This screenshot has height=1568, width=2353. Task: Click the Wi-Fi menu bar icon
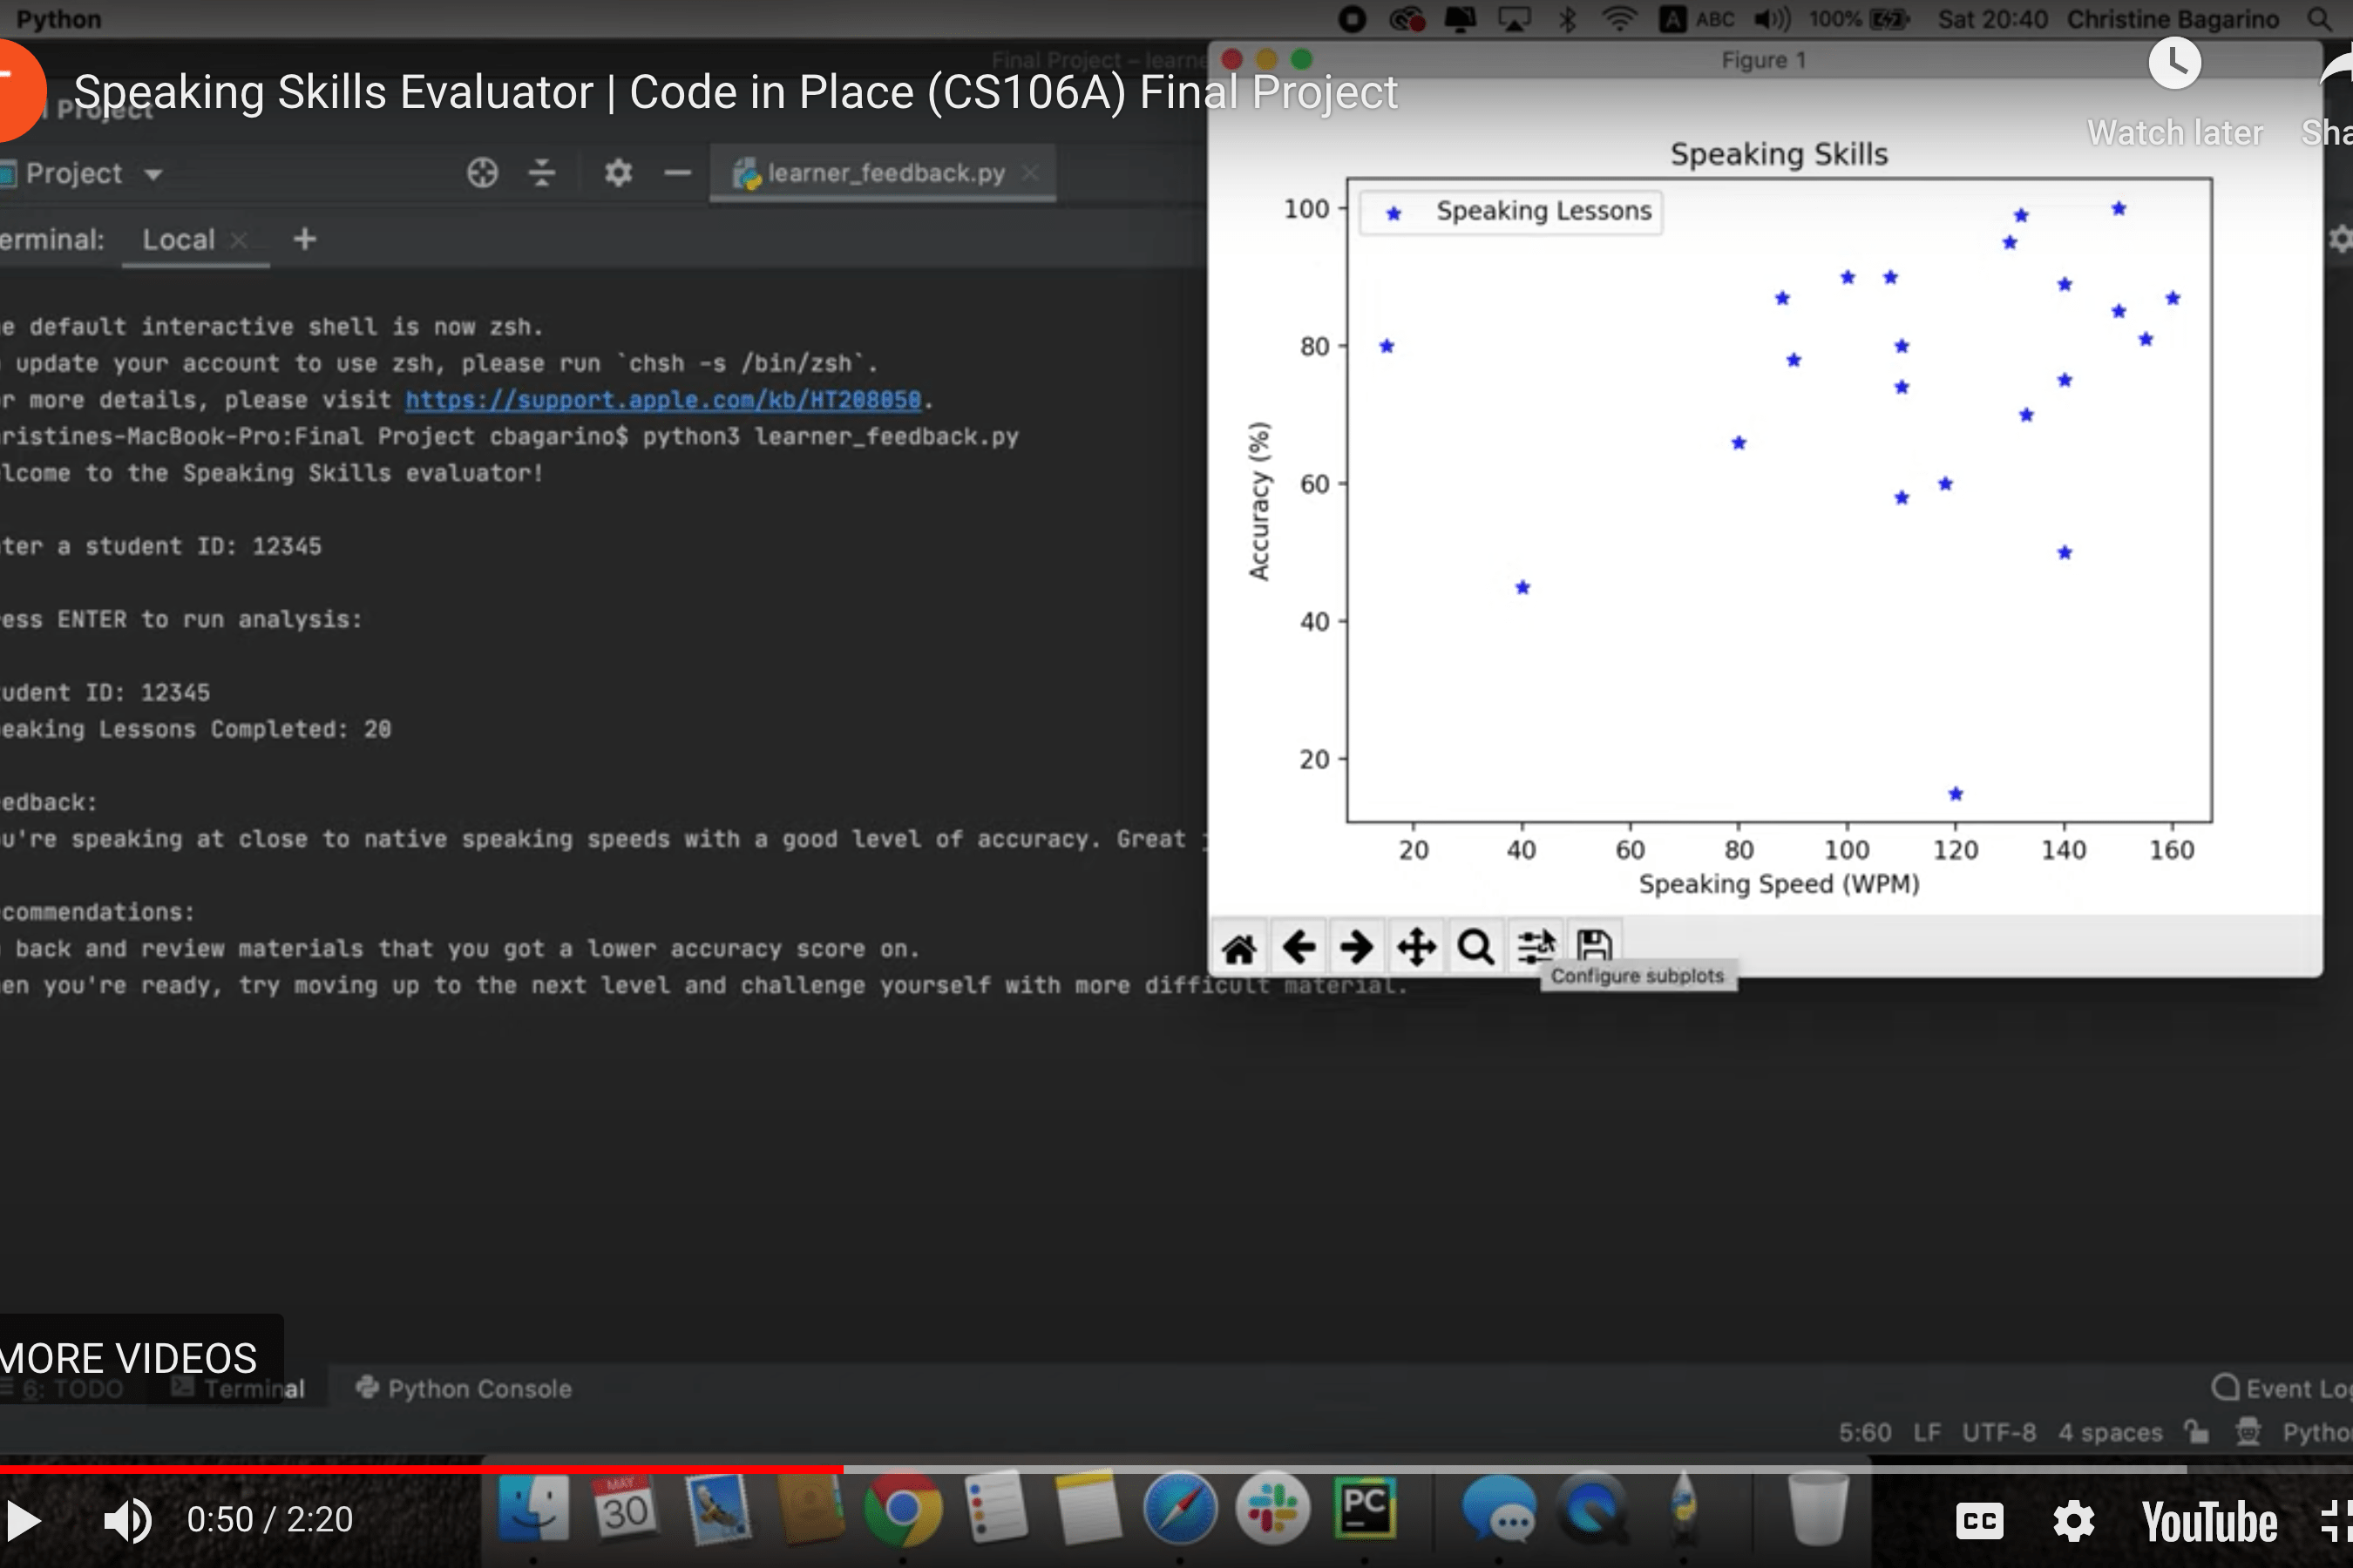[x=1618, y=19]
